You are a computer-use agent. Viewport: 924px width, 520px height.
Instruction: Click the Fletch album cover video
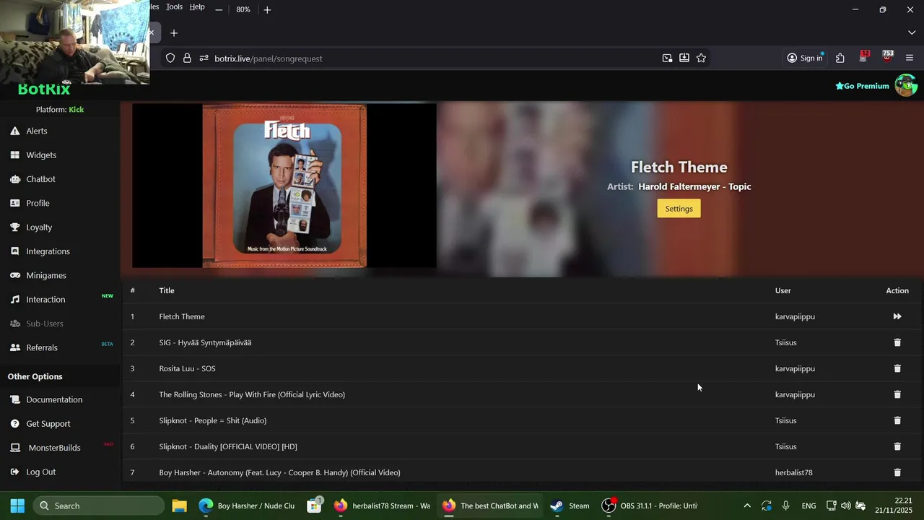[x=284, y=186]
